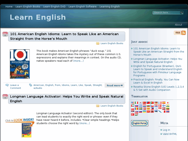Select the Indian flag translator

click(168, 106)
